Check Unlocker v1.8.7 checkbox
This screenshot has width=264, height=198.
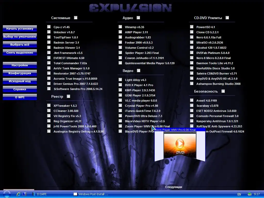(x=49, y=32)
